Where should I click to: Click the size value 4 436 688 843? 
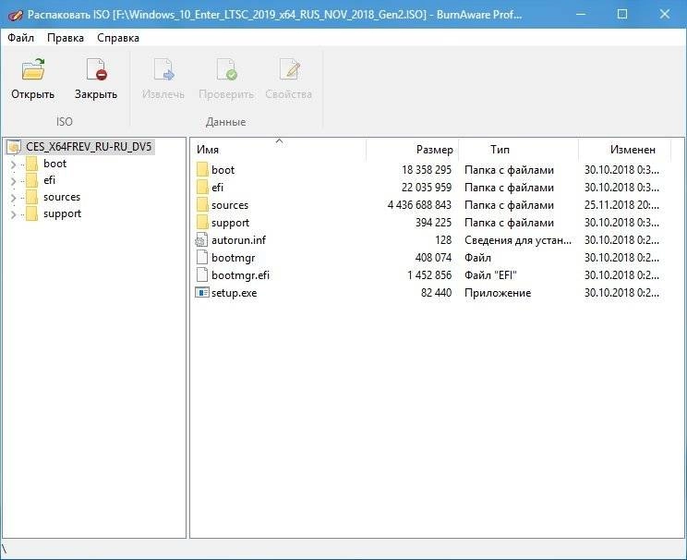pos(419,205)
